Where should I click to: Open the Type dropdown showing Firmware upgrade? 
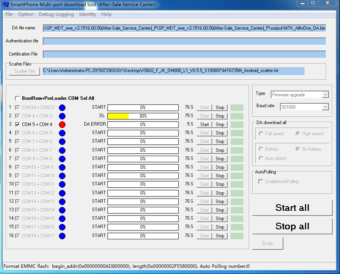pos(300,95)
